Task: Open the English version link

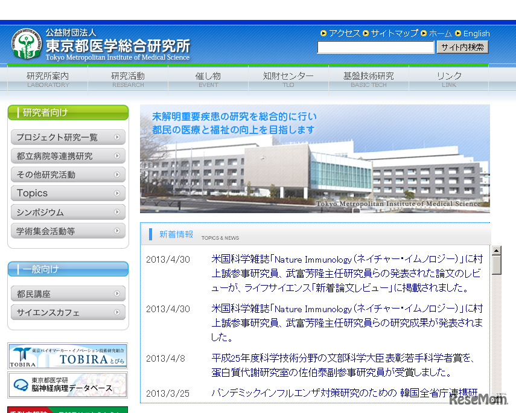Action: [x=476, y=33]
